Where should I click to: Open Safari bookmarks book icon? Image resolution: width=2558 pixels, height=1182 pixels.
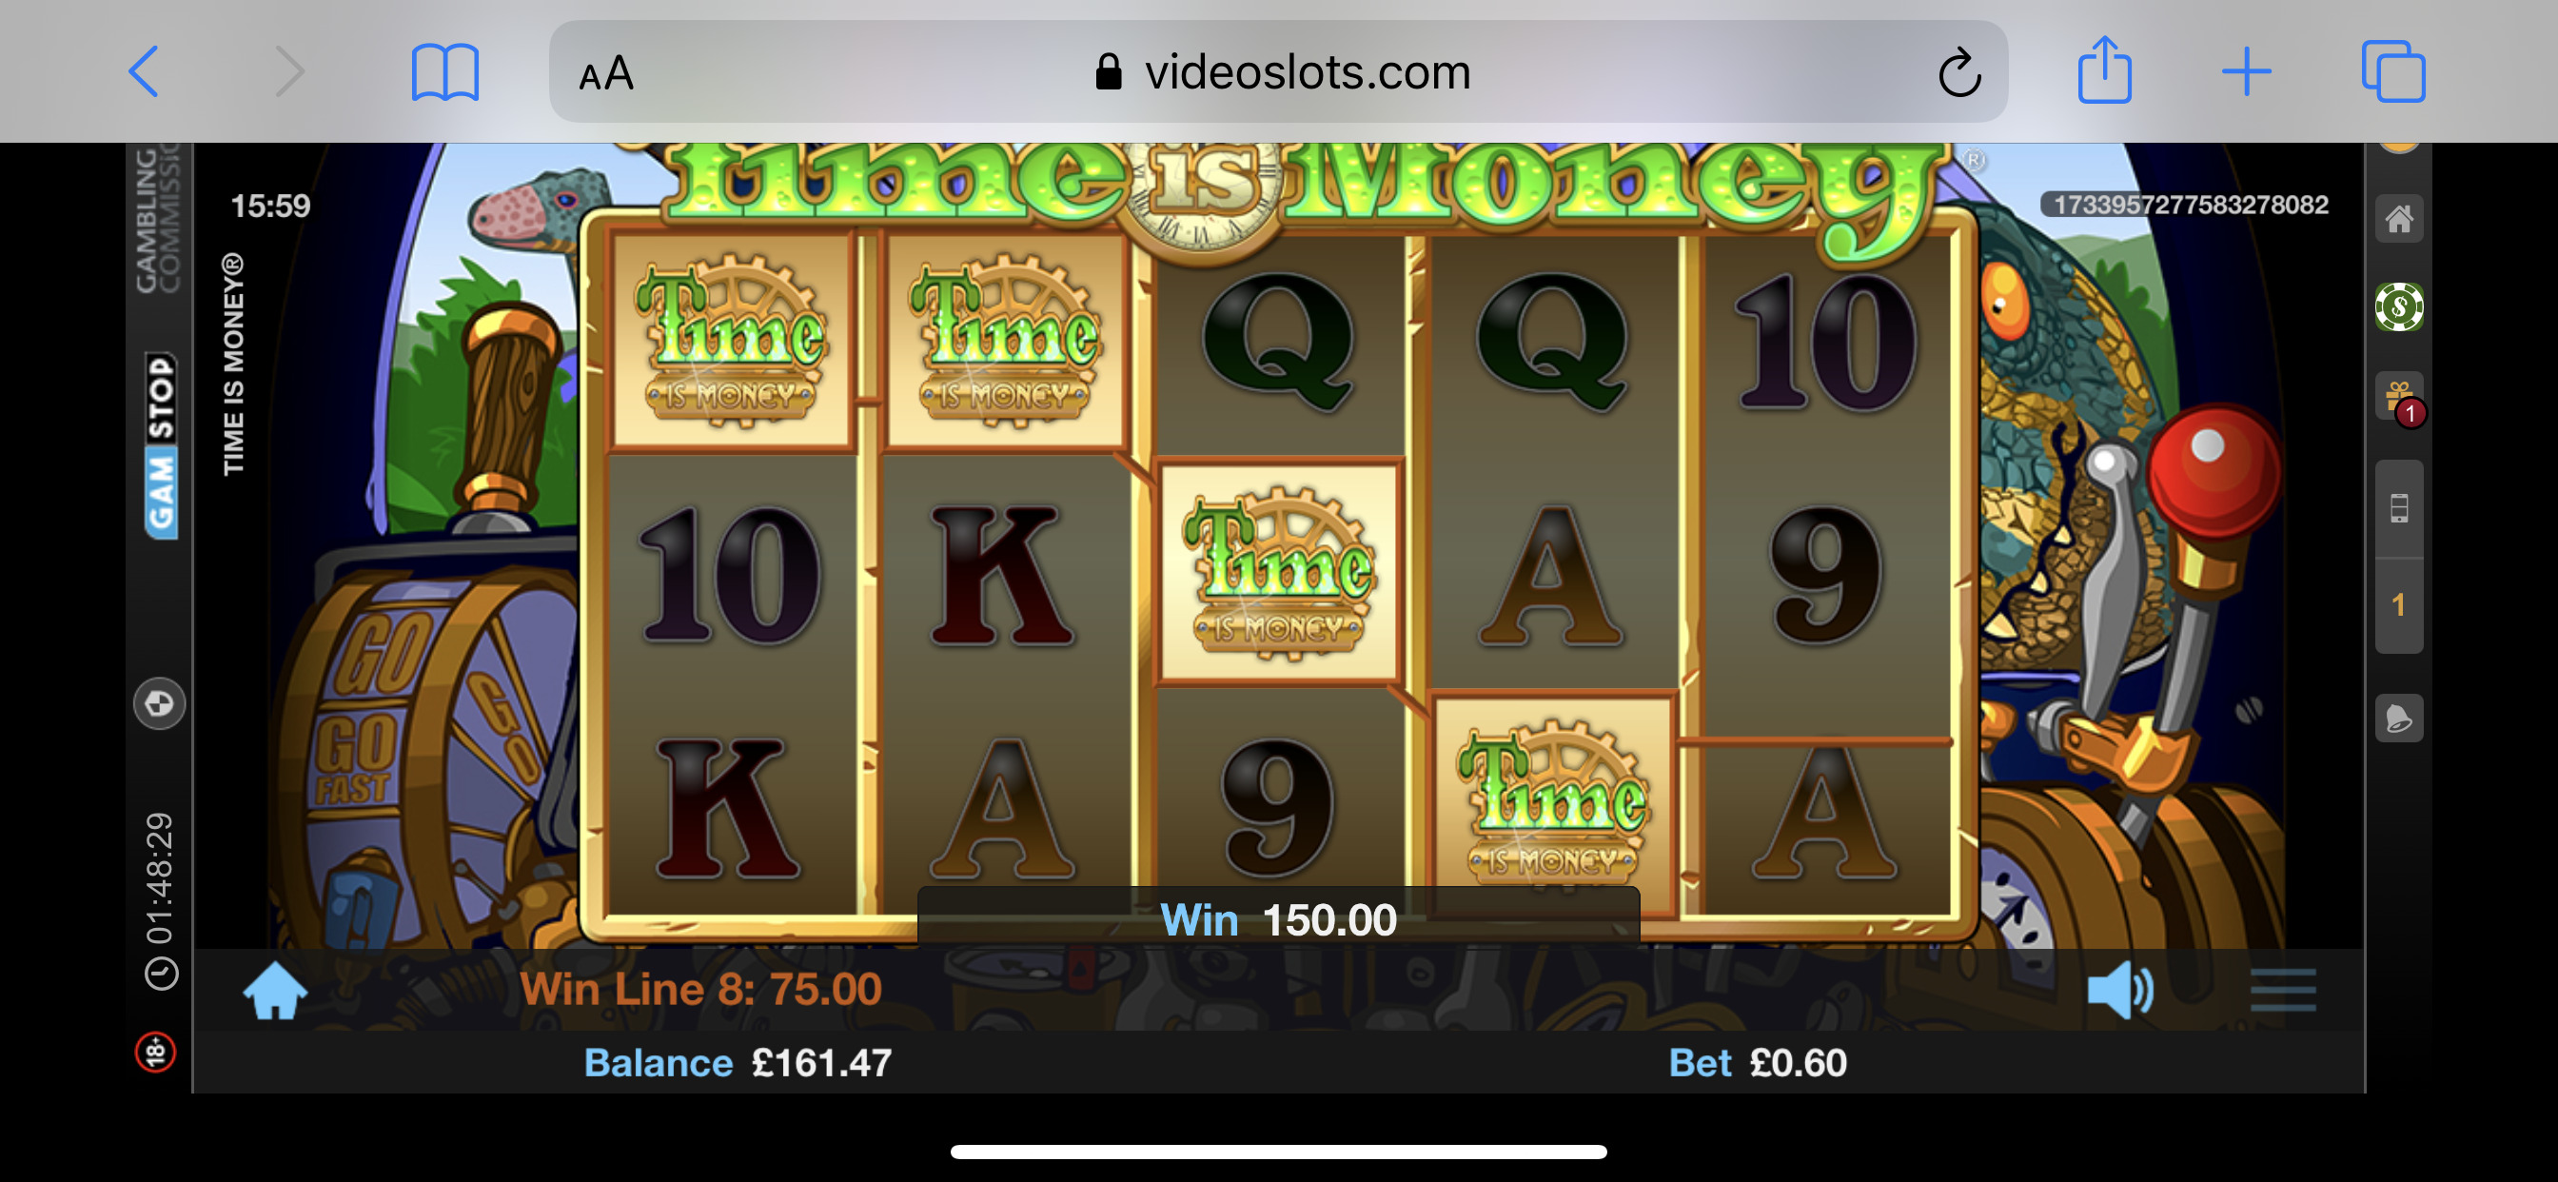point(444,71)
